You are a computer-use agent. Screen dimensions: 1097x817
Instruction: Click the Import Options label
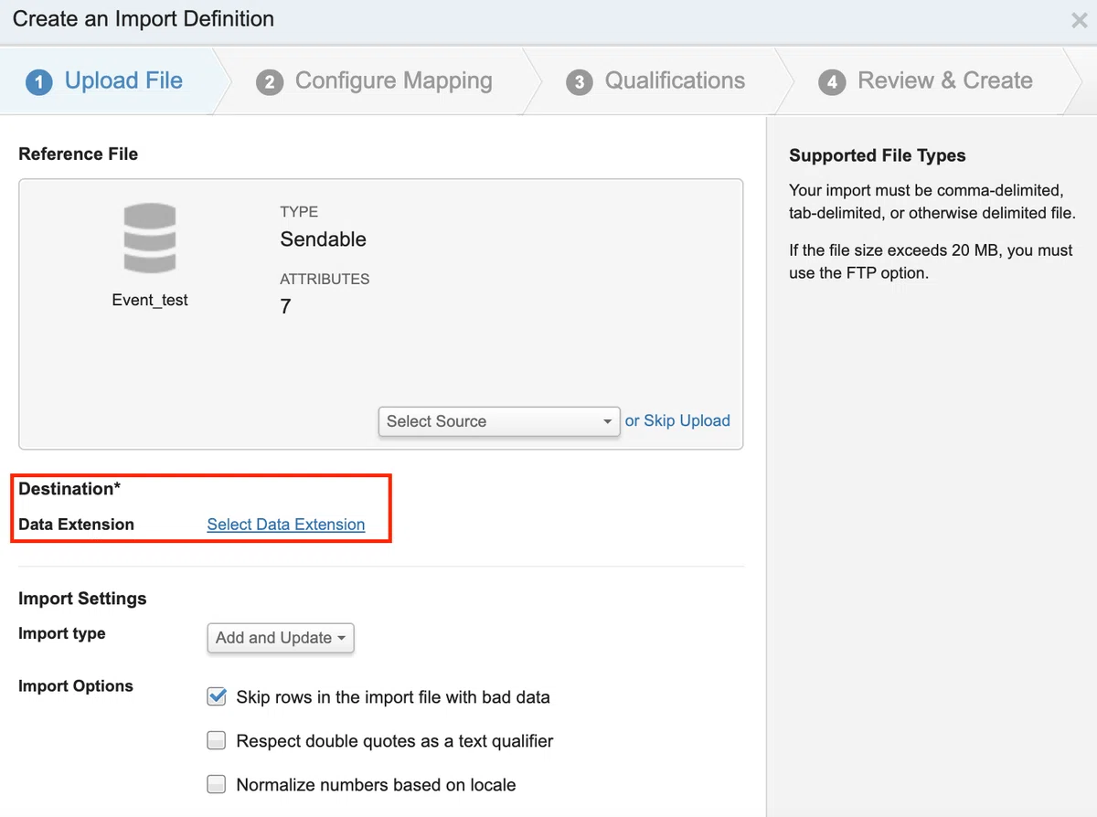point(76,686)
